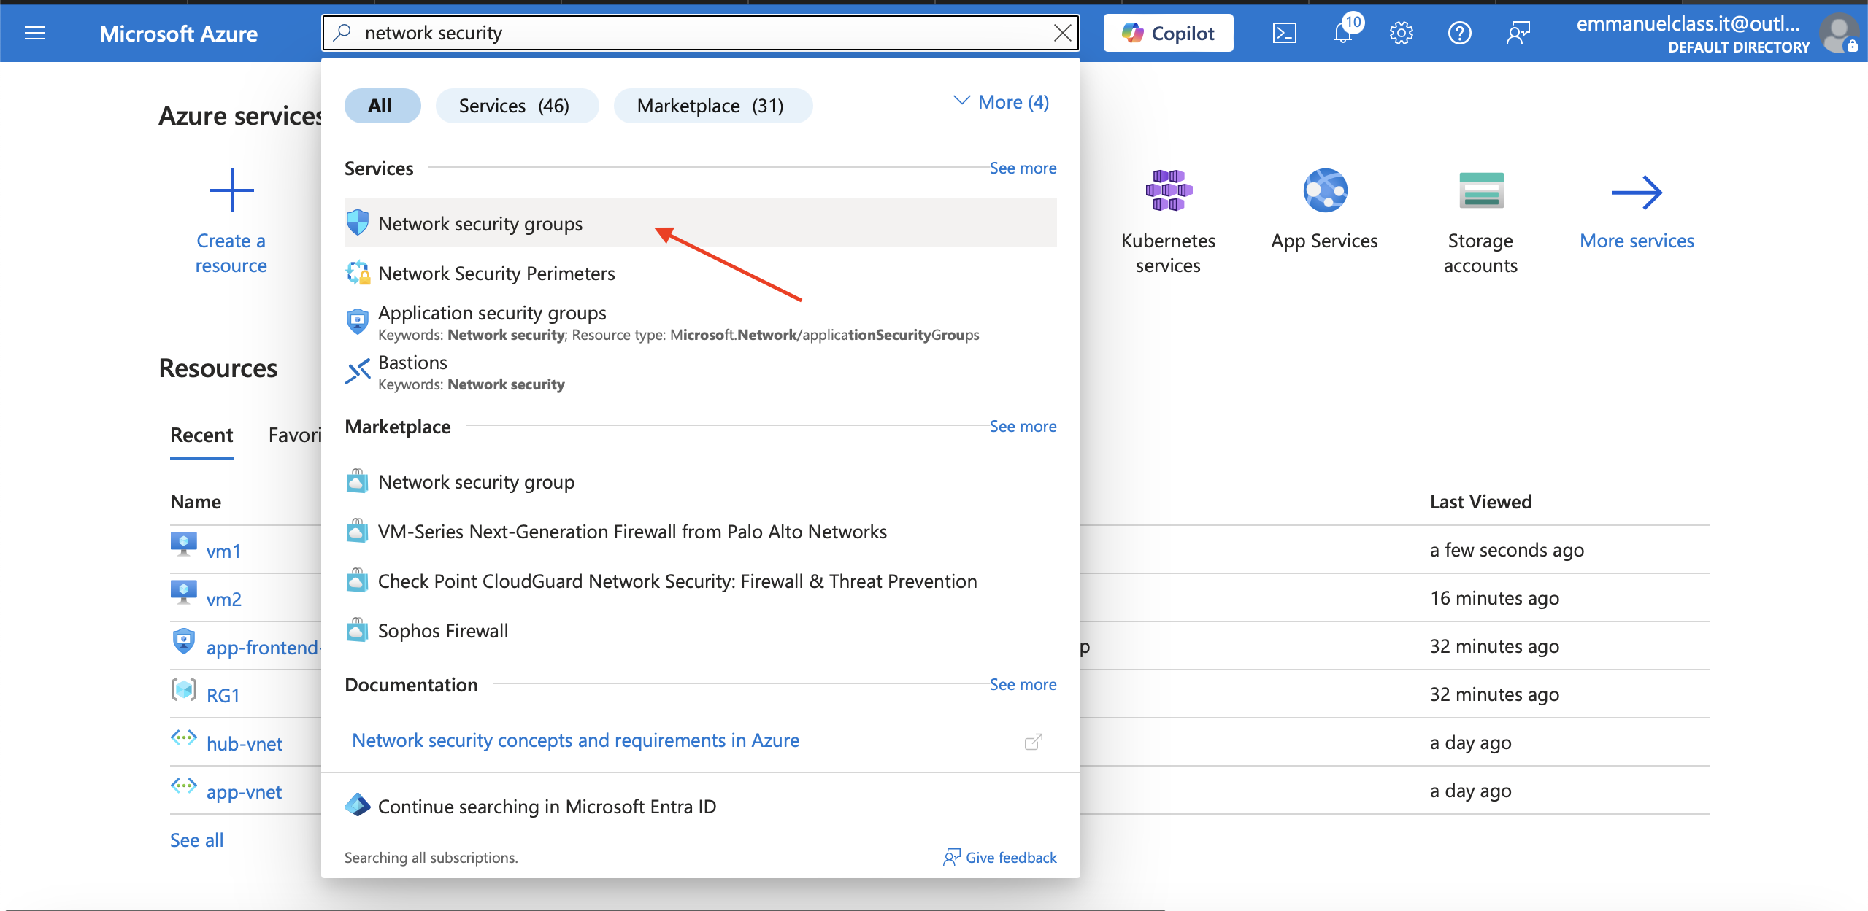Click See more next to Marketplace
Viewport: 1868px width, 911px height.
(x=1023, y=426)
